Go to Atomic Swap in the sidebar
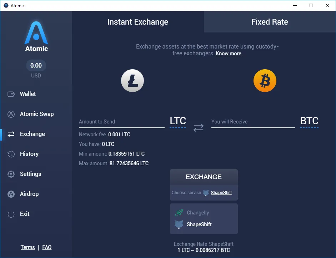 (x=37, y=114)
